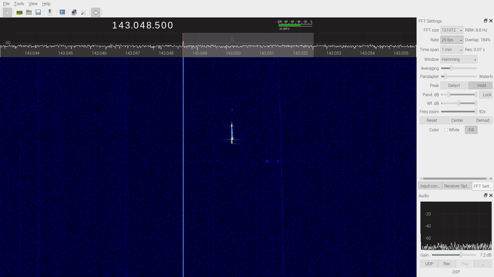
Task: Save settings with the floppy disk icon
Action: pyautogui.click(x=38, y=12)
